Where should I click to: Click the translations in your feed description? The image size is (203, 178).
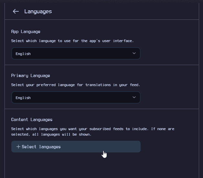tap(75, 85)
